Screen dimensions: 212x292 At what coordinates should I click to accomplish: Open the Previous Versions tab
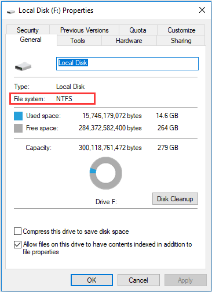tap(85, 30)
